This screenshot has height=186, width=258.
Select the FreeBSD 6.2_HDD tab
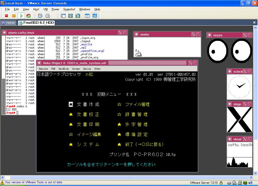(36, 23)
